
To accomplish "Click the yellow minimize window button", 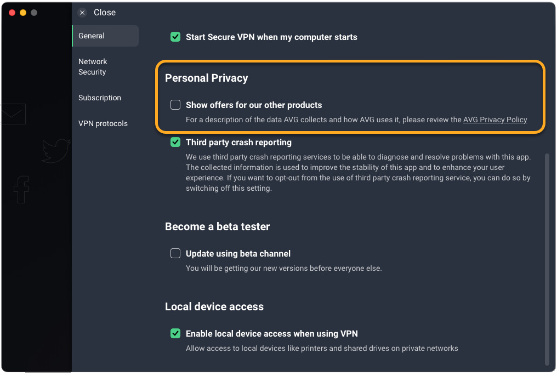I will click(x=23, y=13).
